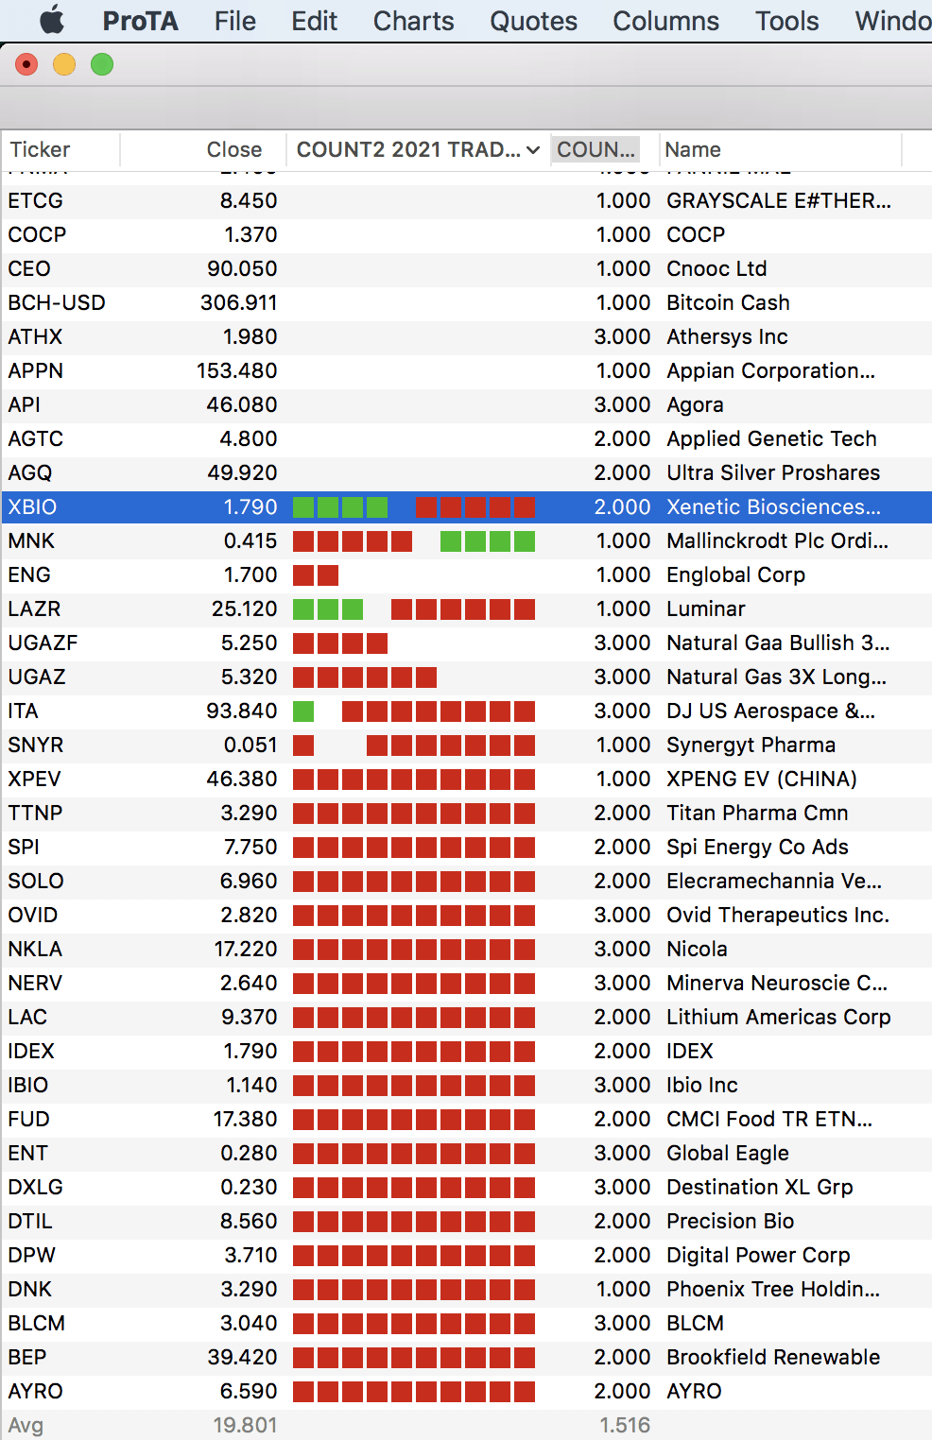The height and width of the screenshot is (1440, 932).
Task: Select the DXLG ticker cell
Action: coord(35,1187)
